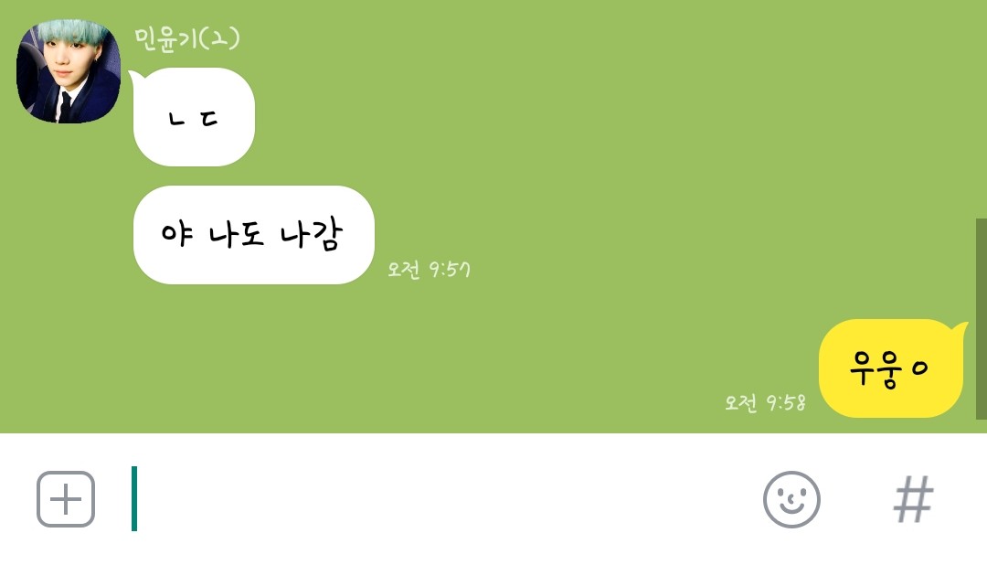987x565 pixels.
Task: Select the yellow '우웅ㅇ' message bubble
Action: 893,368
